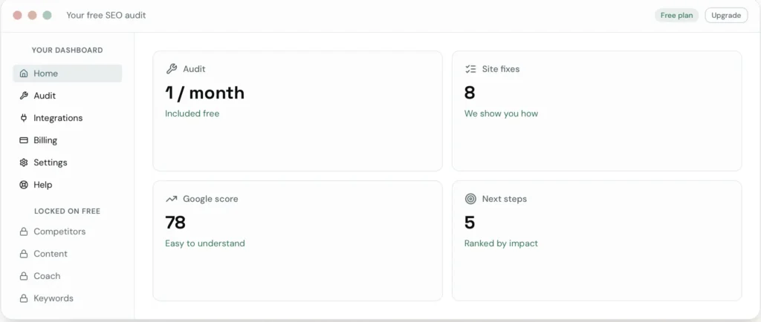Click the lock icon beside Keywords

[23, 299]
